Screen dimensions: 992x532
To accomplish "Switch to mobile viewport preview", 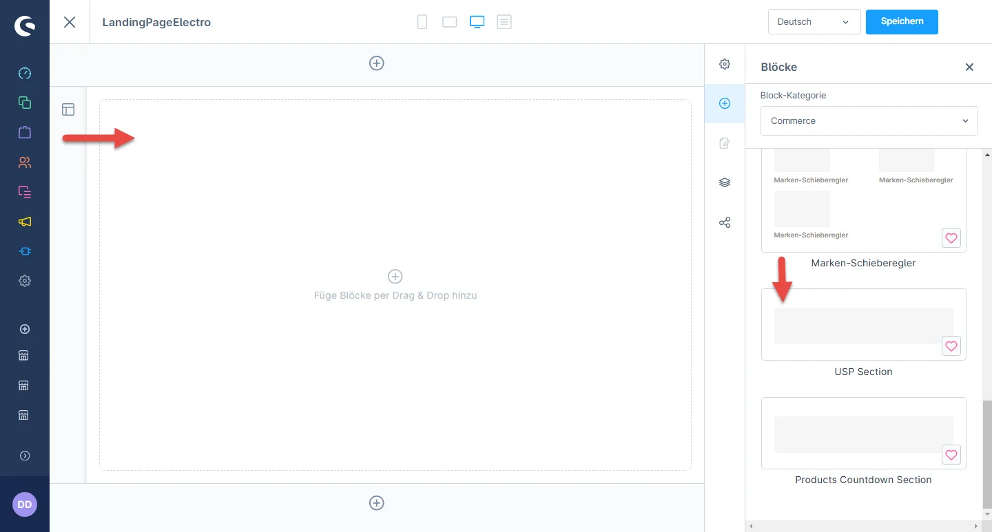I will click(422, 22).
